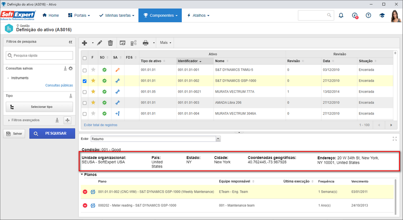Click the SoftExpert logo
This screenshot has width=403, height=220.
(18, 15)
